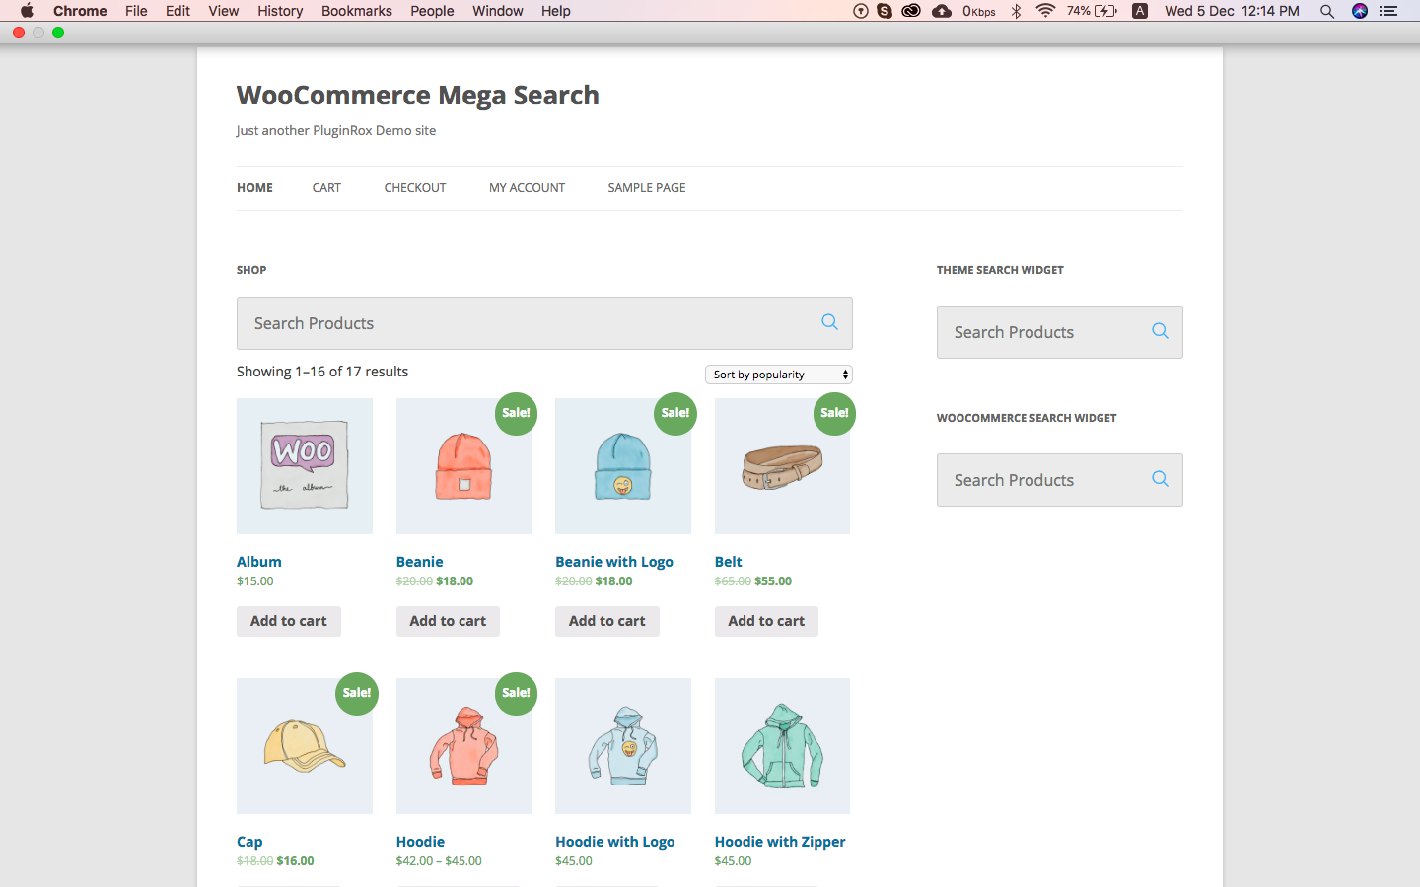Open the View menu
The width and height of the screenshot is (1420, 887).
point(224,11)
